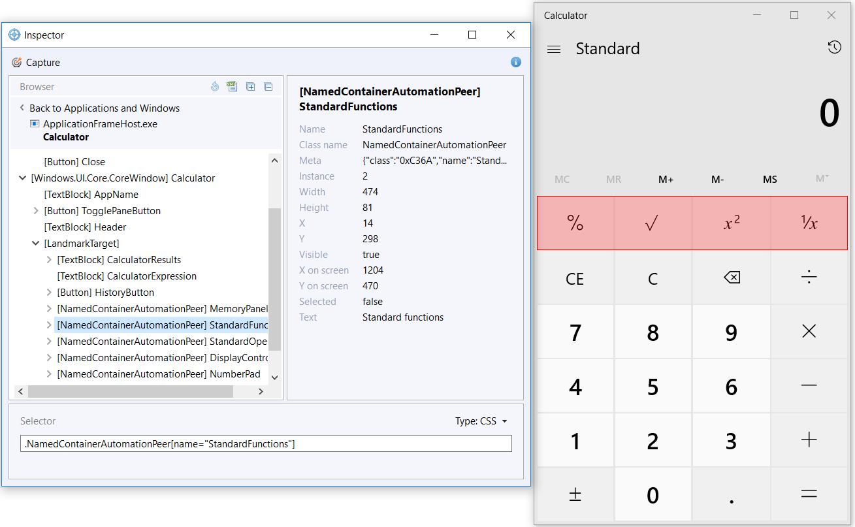The width and height of the screenshot is (855, 527).
Task: Click the number 5 key in Calculator
Action: tap(653, 386)
